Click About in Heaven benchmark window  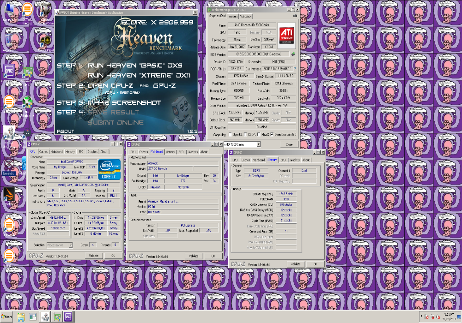pos(65,131)
